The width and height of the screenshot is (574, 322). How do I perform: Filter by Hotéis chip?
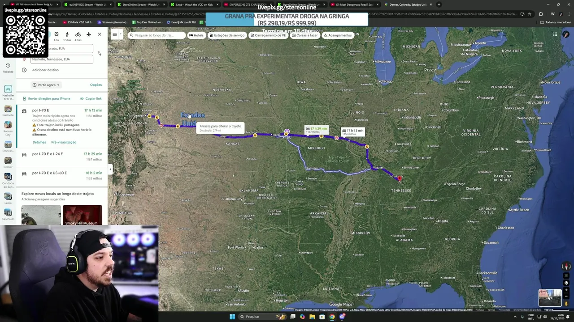pyautogui.click(x=196, y=35)
